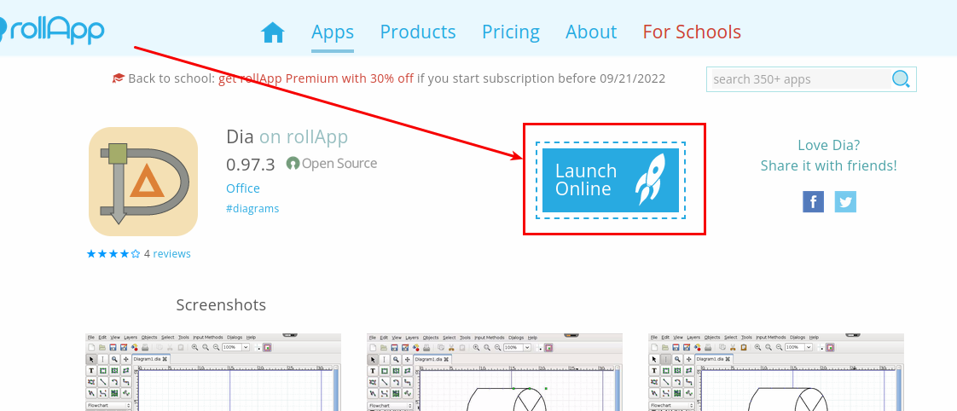Open the Products menu item
The width and height of the screenshot is (957, 411).
(418, 32)
